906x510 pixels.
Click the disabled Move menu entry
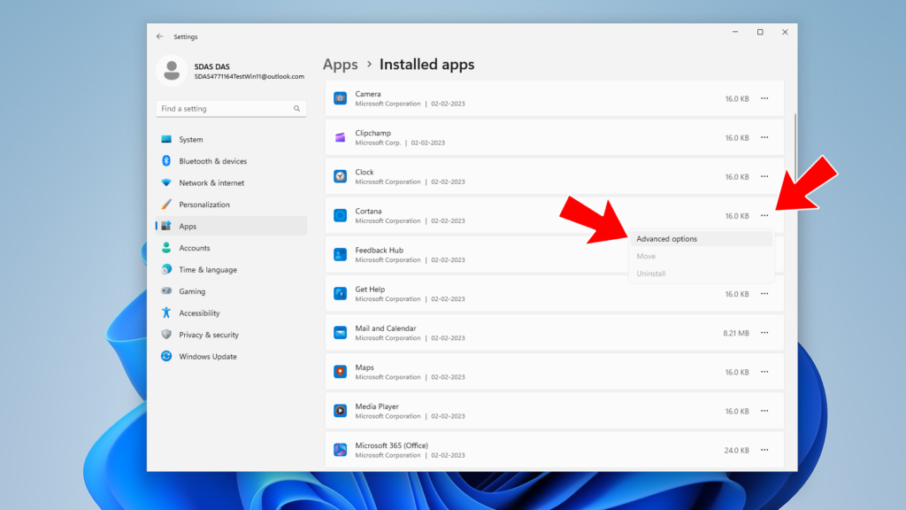pyautogui.click(x=701, y=256)
